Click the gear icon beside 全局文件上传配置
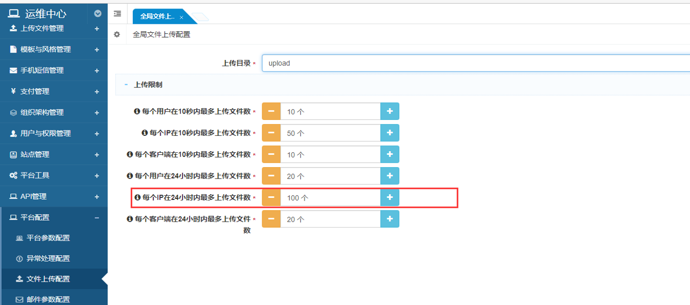This screenshot has height=305, width=690. (117, 34)
